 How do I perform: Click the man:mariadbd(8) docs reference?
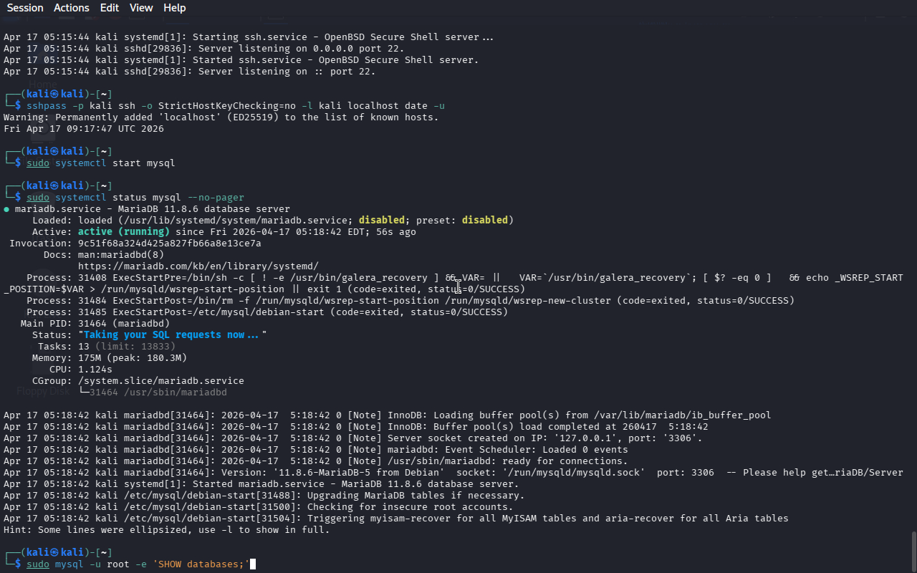[120, 255]
